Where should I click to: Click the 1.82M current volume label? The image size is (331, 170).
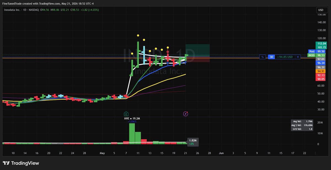[193, 141]
